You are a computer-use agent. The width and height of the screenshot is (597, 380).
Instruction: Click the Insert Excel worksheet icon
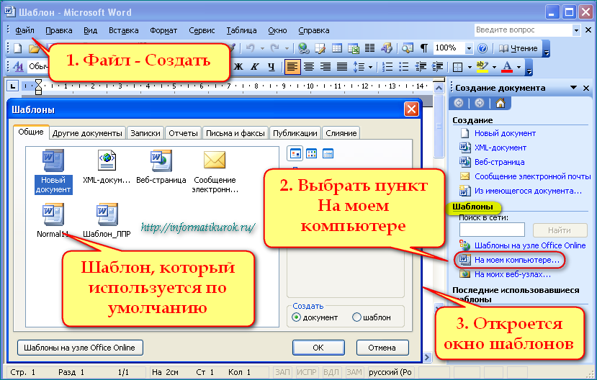coord(354,48)
